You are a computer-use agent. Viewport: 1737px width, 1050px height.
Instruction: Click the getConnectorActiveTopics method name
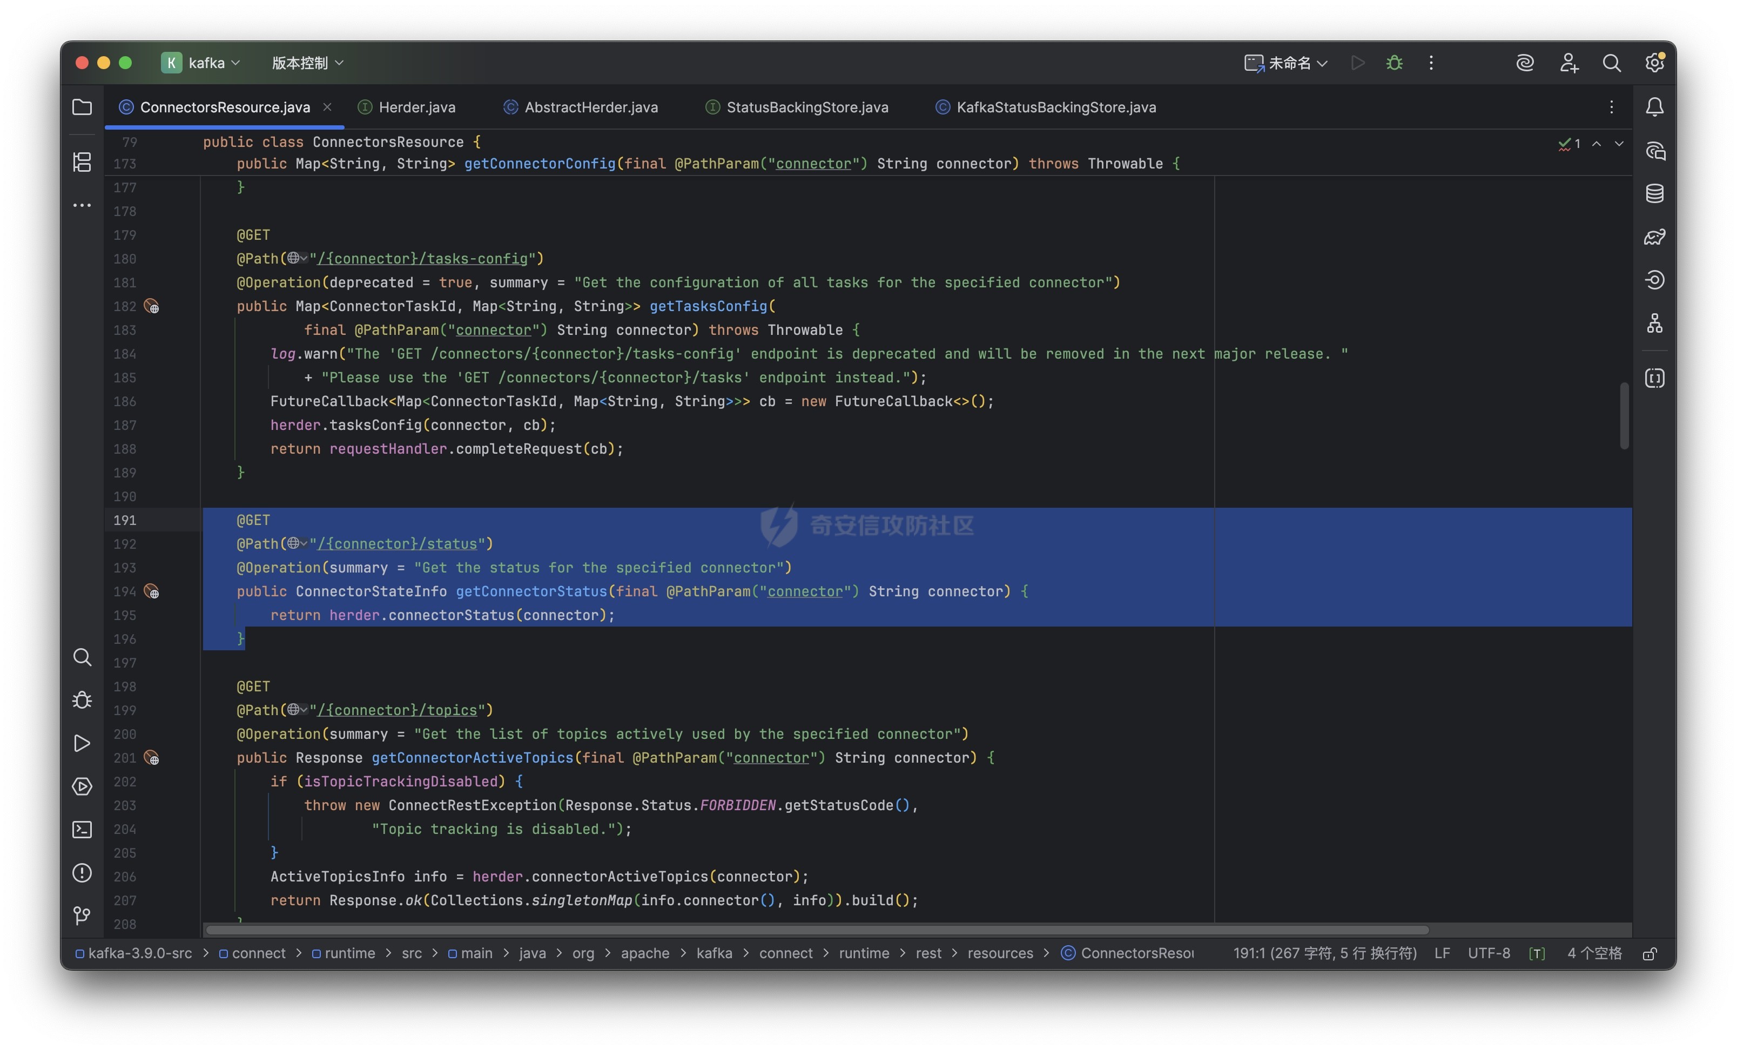(472, 758)
